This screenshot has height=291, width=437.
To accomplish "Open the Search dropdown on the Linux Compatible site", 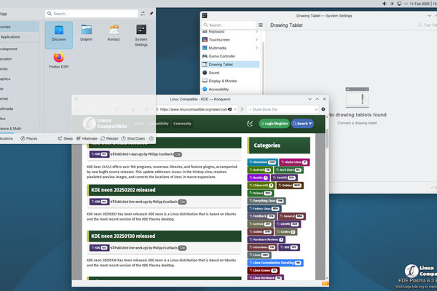I will click(304, 124).
